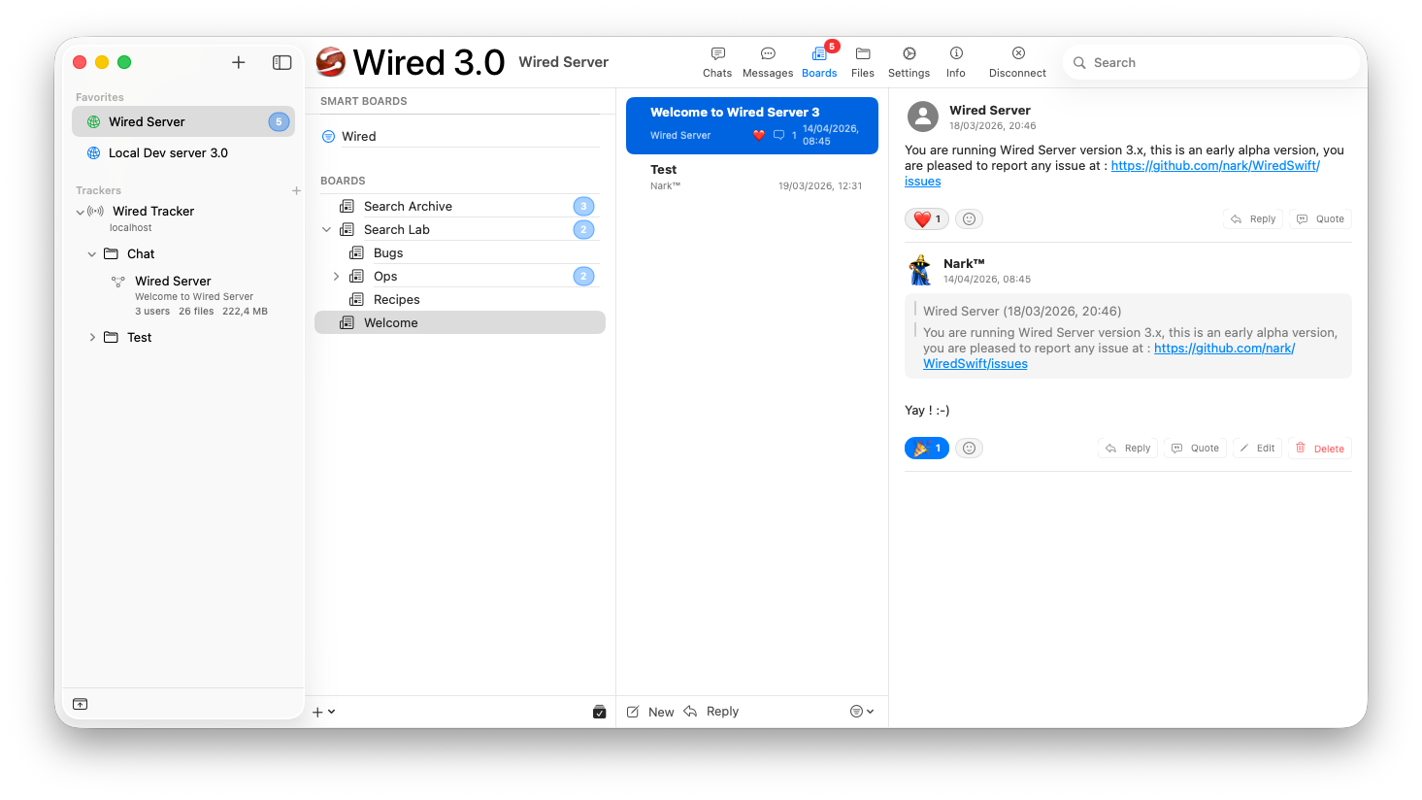The image size is (1422, 800).
Task: Open the filter dropdown near Reply
Action: tap(859, 711)
